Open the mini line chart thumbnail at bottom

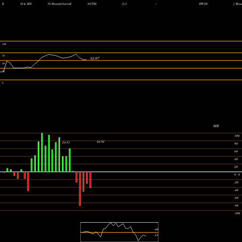120,232
